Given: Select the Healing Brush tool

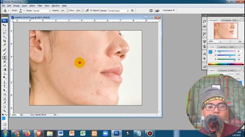Looking at the screenshot, I should [4, 50].
